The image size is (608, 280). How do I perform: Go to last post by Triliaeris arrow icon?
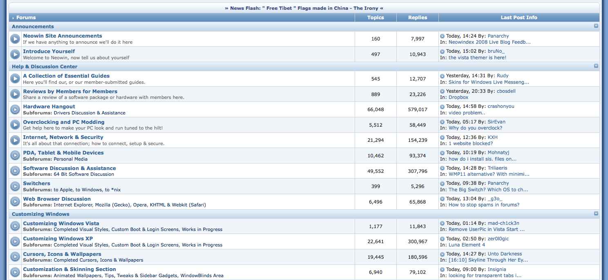[442, 168]
